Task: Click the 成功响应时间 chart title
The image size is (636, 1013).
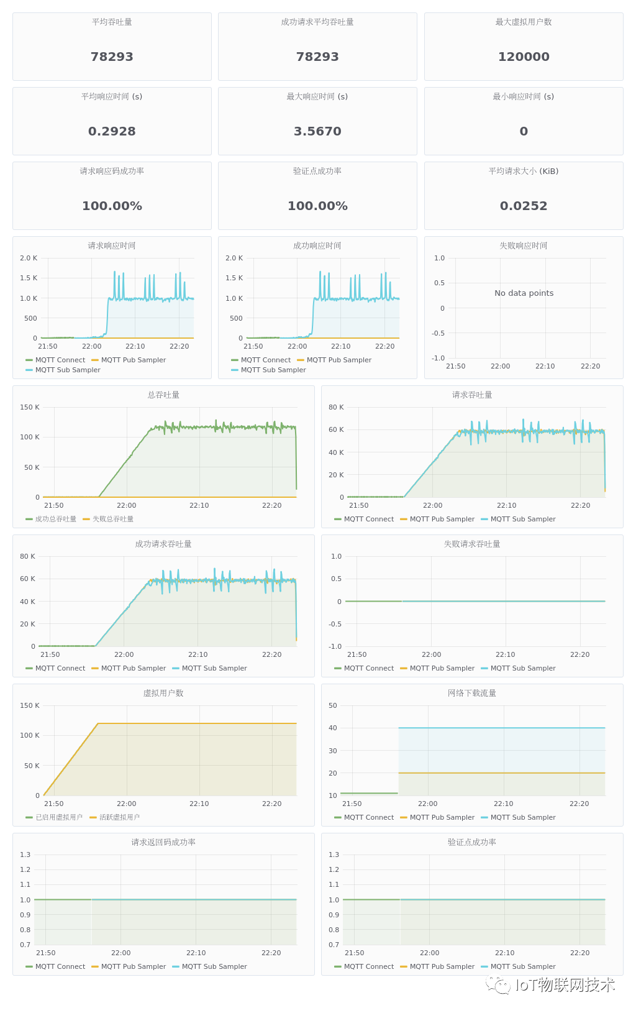Action: tap(317, 246)
